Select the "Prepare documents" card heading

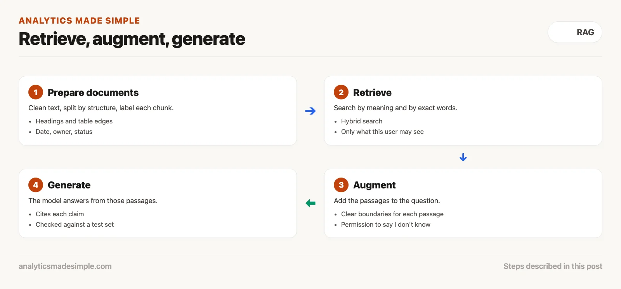[93, 92]
